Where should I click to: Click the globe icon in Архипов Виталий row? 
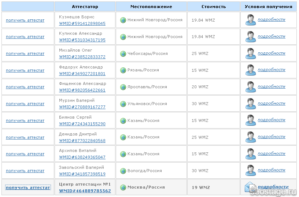(123, 154)
